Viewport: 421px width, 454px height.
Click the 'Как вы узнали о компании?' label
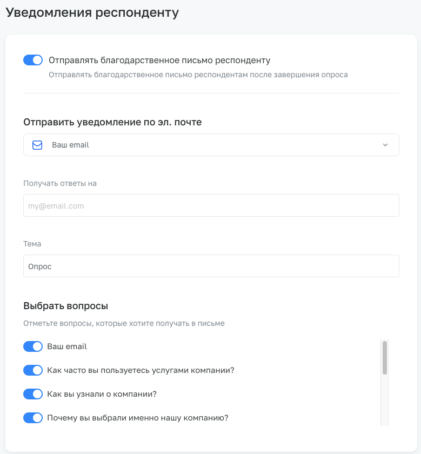click(x=102, y=394)
